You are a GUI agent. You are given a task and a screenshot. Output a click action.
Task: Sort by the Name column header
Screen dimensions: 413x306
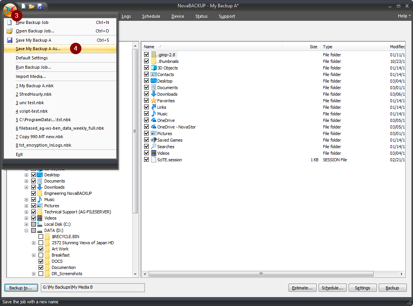(212, 47)
